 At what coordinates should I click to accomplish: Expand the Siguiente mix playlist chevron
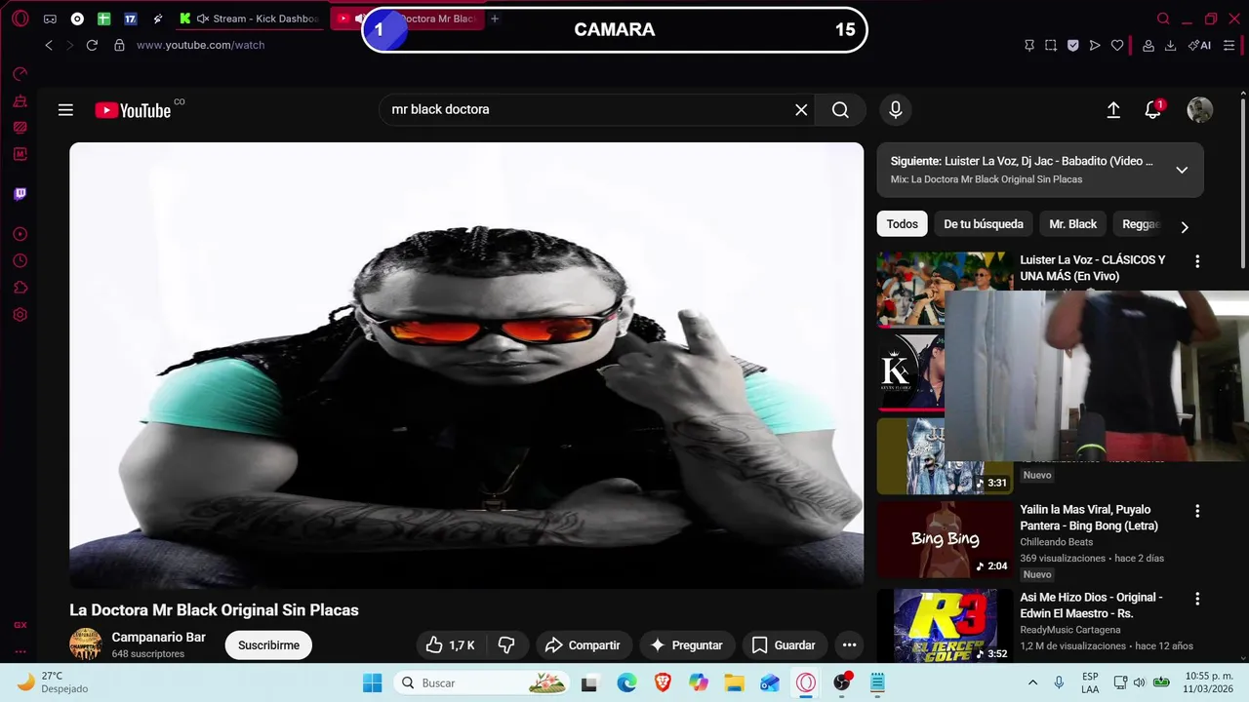(1182, 170)
